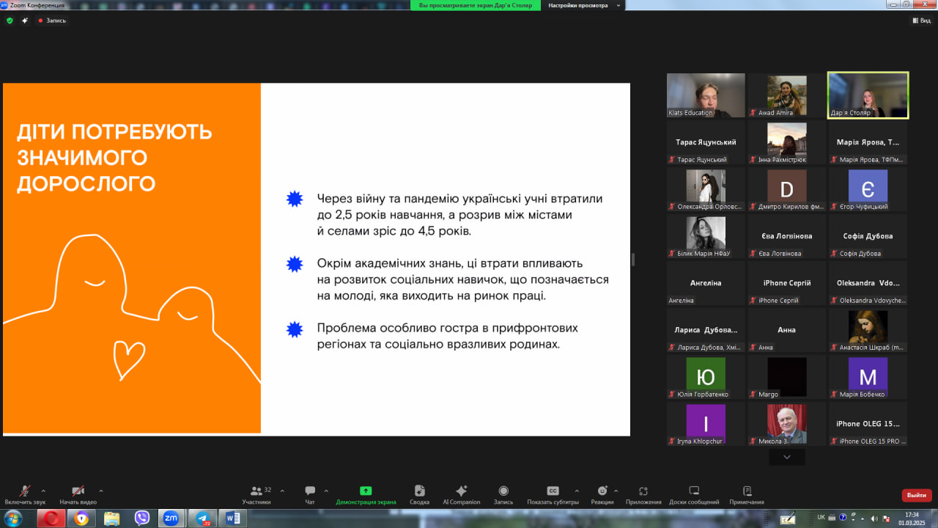938x528 pixels.
Task: Expand audio options arrow beside Включить звук
Action: tap(43, 491)
